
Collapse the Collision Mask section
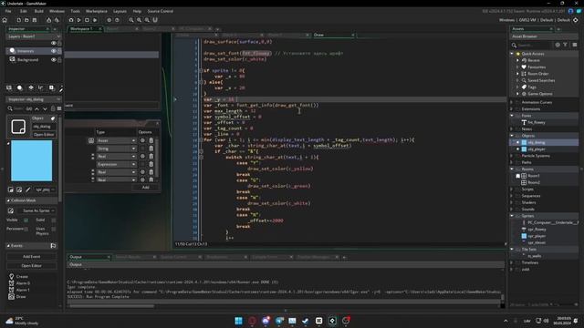(x=8, y=200)
